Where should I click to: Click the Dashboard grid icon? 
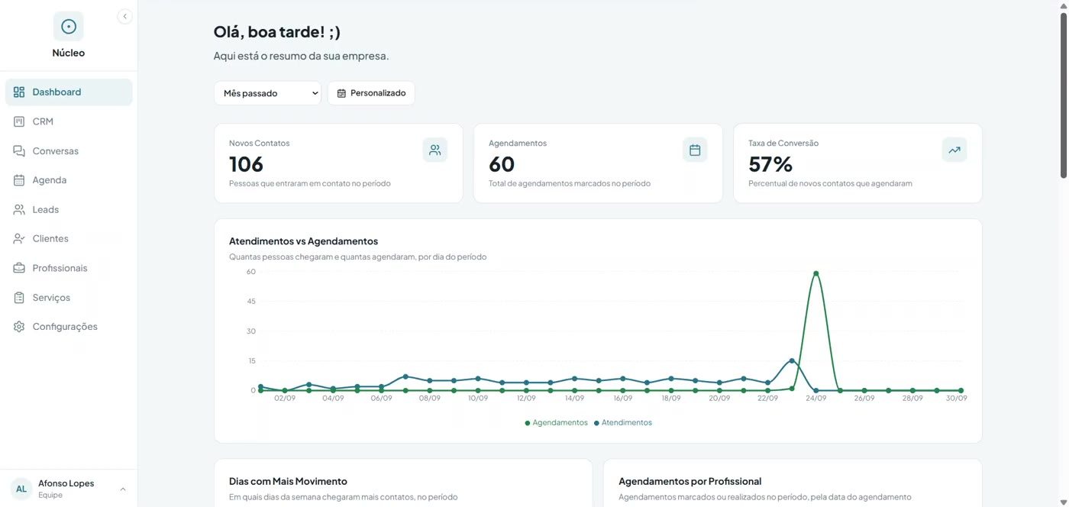tap(19, 92)
